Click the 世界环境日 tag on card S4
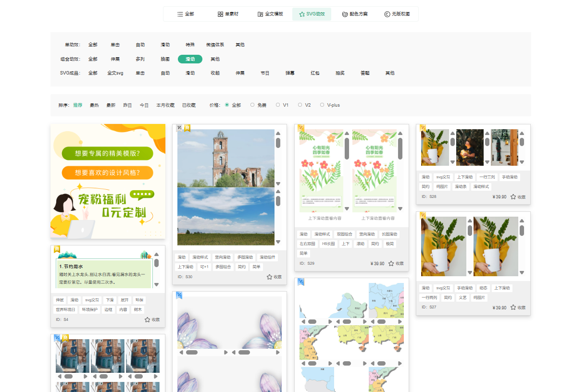The image size is (562, 392). pos(66,310)
